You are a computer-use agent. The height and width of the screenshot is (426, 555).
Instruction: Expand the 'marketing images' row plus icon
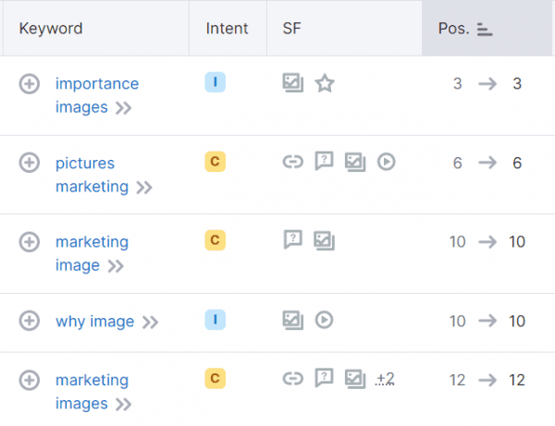click(29, 381)
